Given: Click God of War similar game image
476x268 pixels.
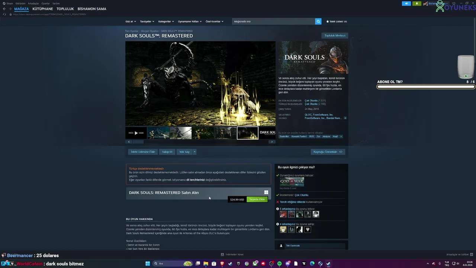Looking at the screenshot, I should coord(292,182).
